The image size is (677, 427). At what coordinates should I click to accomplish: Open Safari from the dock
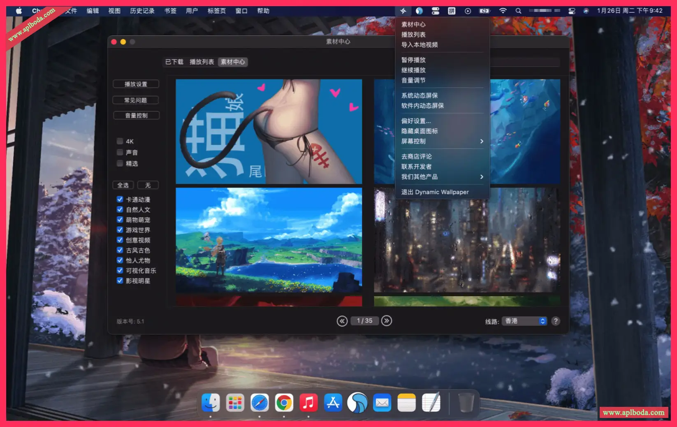(260, 403)
